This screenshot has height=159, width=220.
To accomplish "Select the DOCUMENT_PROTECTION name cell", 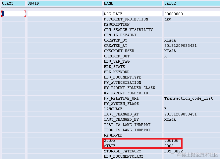I will [133, 19].
